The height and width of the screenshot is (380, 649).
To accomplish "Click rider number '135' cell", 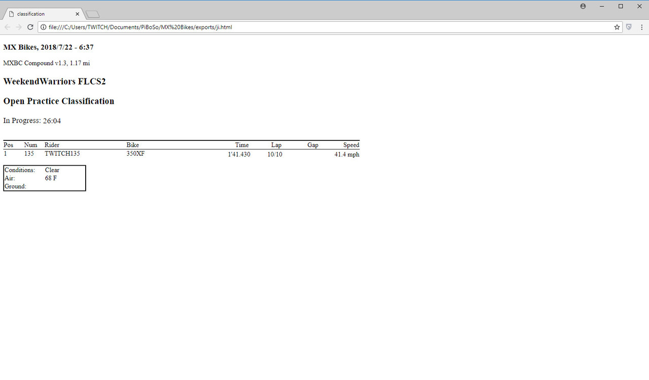I will 29,154.
